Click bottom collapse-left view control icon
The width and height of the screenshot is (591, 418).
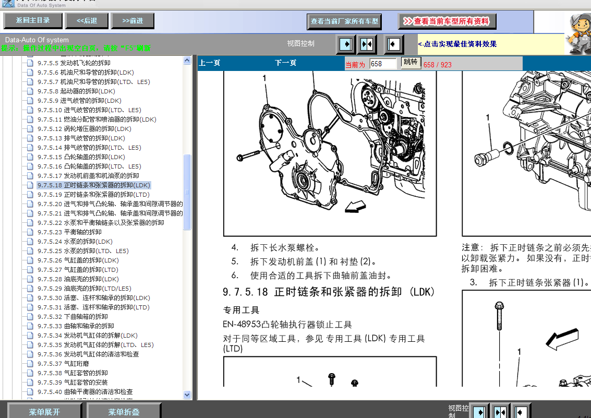[521, 412]
